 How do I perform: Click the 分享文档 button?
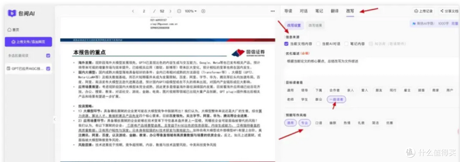tap(449, 11)
